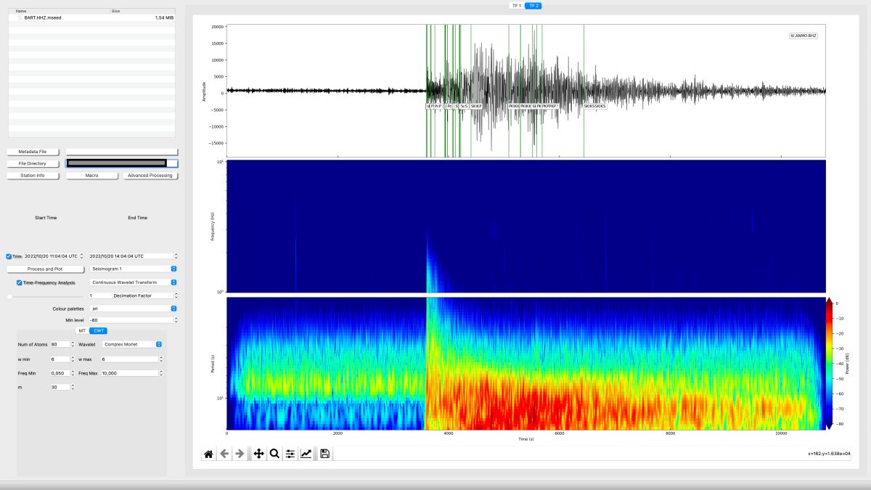Click Process and Plot button
This screenshot has height=490, width=871.
tap(44, 269)
